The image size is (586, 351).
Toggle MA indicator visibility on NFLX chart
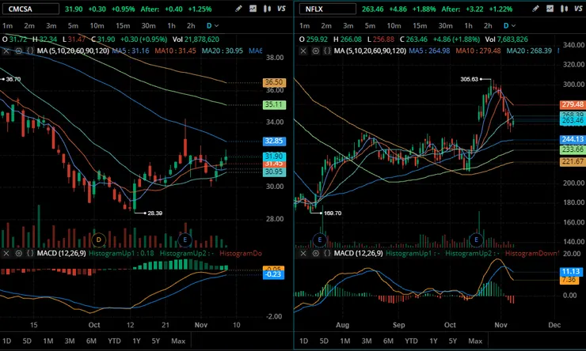click(x=315, y=51)
